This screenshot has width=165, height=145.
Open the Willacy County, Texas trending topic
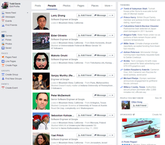(134, 87)
